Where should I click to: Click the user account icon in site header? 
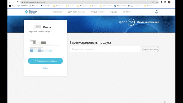tap(156, 12)
